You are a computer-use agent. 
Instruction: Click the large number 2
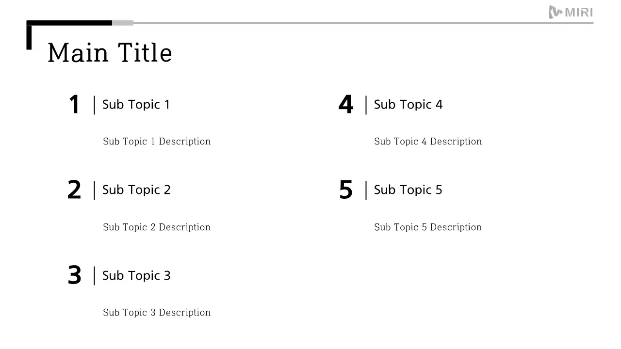pos(74,190)
